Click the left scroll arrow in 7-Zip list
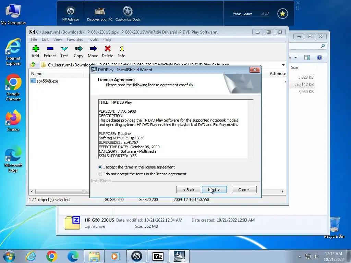This screenshot has height=263, width=351. 32,191
